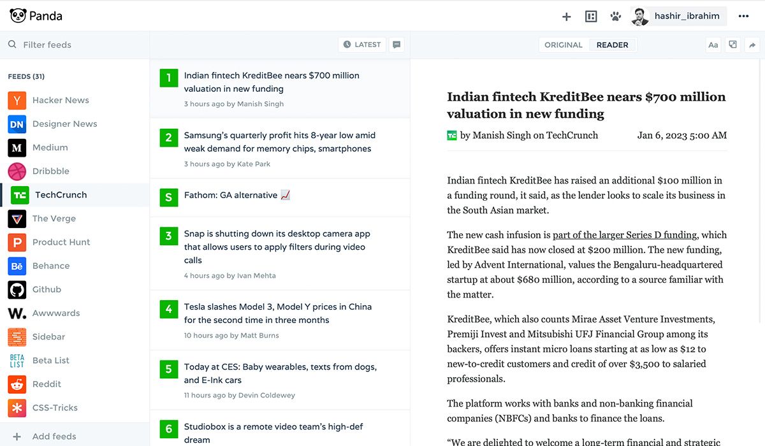This screenshot has width=765, height=446.
Task: Click the TechCrunch icon beside article byline
Action: click(452, 135)
